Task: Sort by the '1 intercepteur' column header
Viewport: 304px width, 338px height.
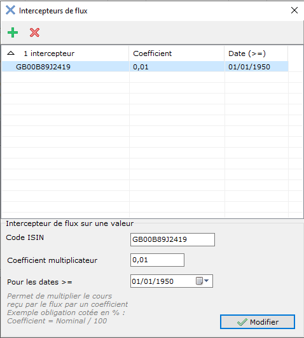Action: point(66,53)
